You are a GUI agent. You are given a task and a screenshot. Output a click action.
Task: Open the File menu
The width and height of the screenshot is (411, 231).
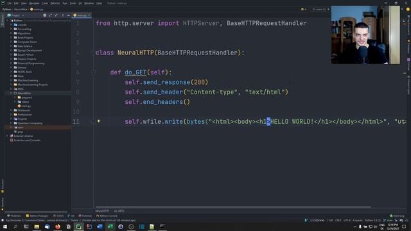[x=10, y=3]
